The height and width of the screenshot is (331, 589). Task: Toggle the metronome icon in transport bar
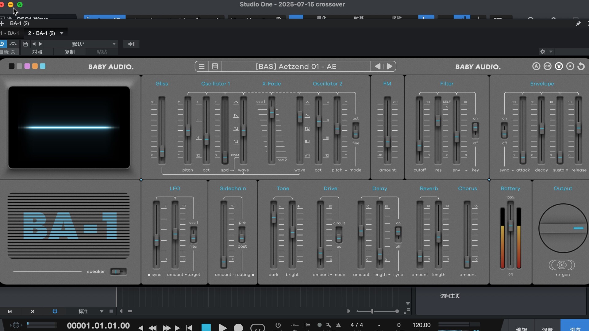[338, 325]
